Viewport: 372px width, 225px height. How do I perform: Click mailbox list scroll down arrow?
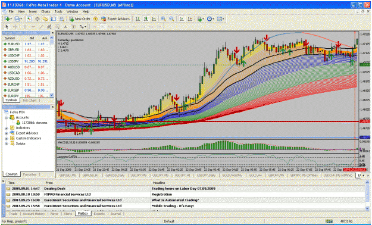367,208
